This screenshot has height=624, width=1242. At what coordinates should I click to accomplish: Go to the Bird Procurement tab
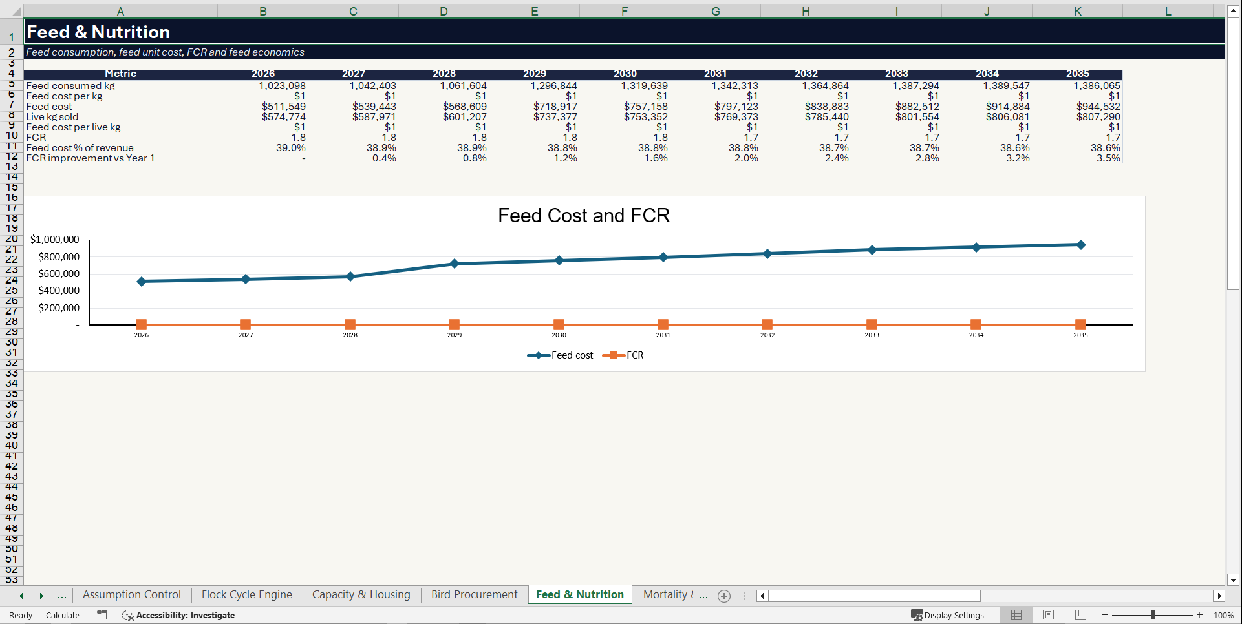(475, 595)
